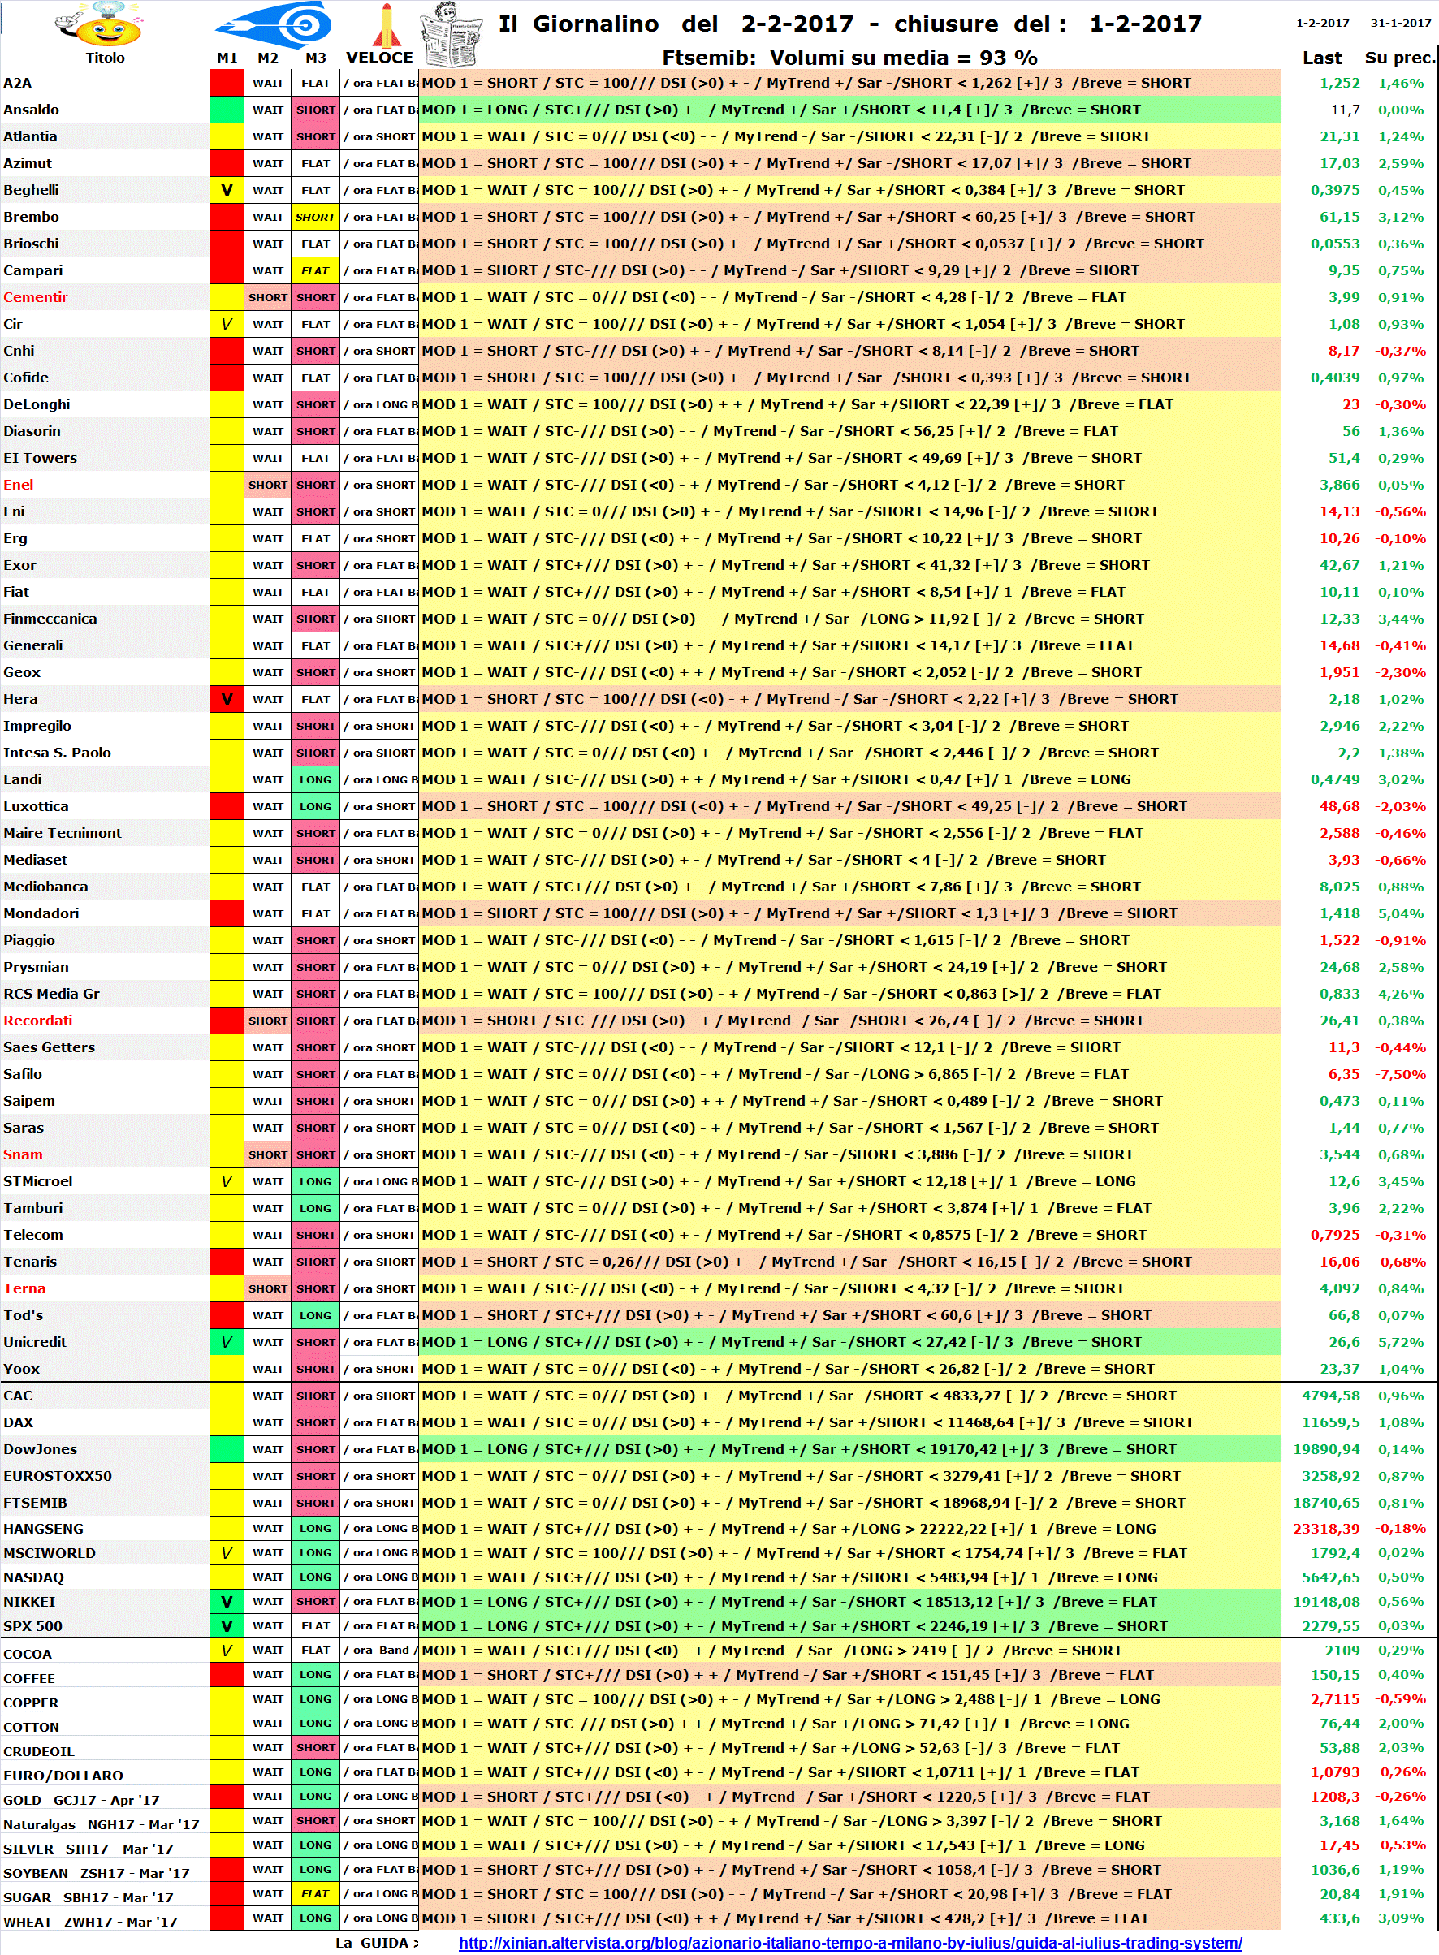Select the Cementir stock name

click(x=36, y=298)
